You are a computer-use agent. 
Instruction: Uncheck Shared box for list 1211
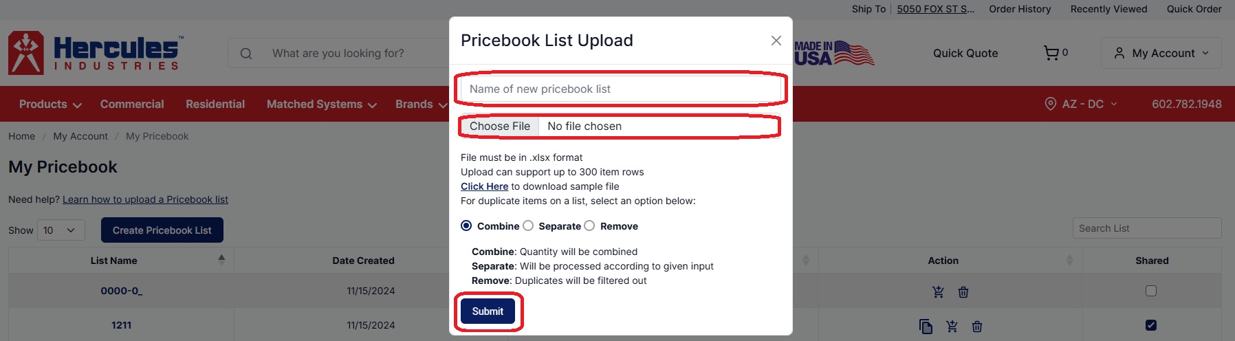(x=1151, y=325)
